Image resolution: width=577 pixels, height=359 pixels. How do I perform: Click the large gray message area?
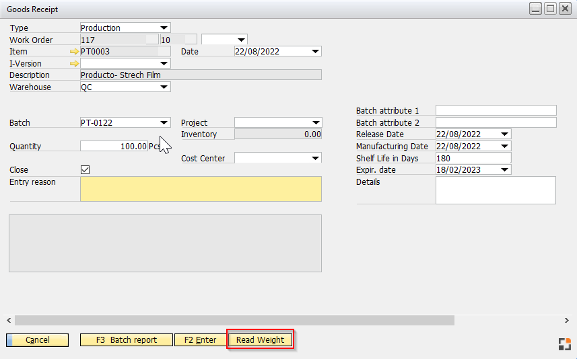click(165, 243)
